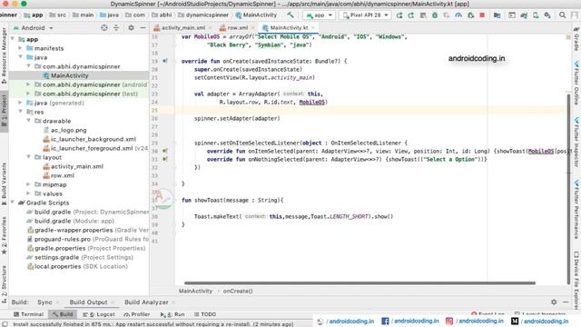Click the src breadcrumb in navigation bar
This screenshot has height=327, width=581.
[x=58, y=15]
